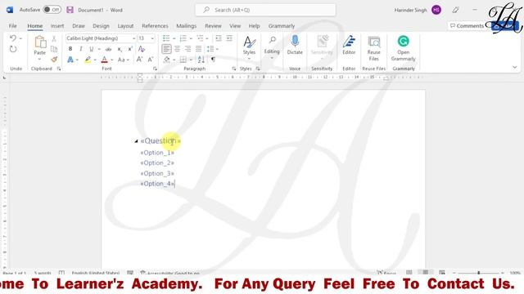The width and height of the screenshot is (524, 294).
Task: Click the Paste clipboard icon
Action: (40, 42)
